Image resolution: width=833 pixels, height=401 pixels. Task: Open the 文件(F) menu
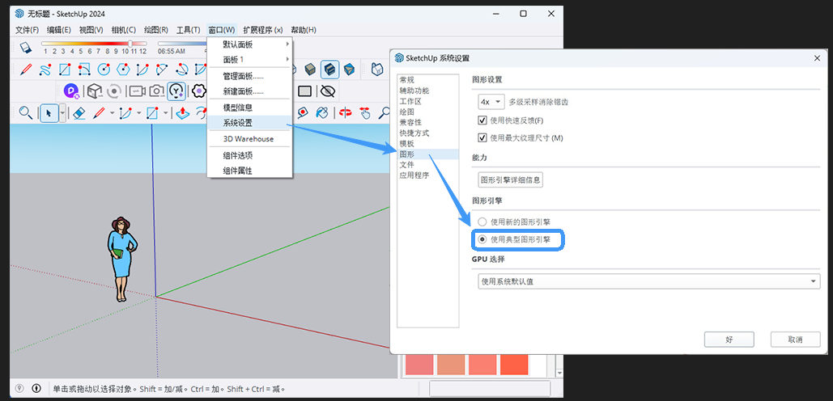[27, 30]
